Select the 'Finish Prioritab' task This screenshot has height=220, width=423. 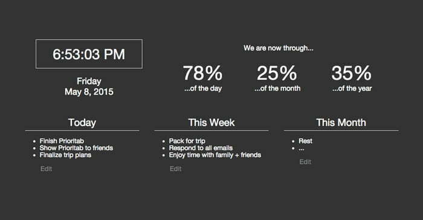click(x=62, y=141)
